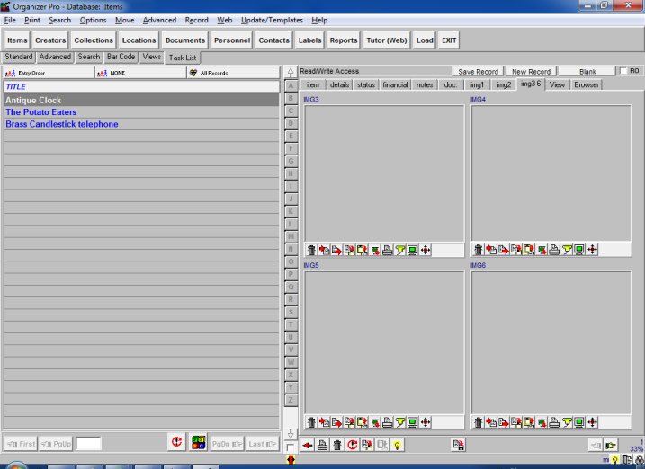Click the Blank button

587,72
